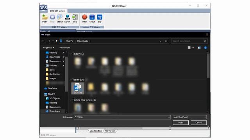Image resolution: width=250 pixels, height=140 pixels.
Task: Open dialog help question mark icon
Action: click(x=205, y=47)
